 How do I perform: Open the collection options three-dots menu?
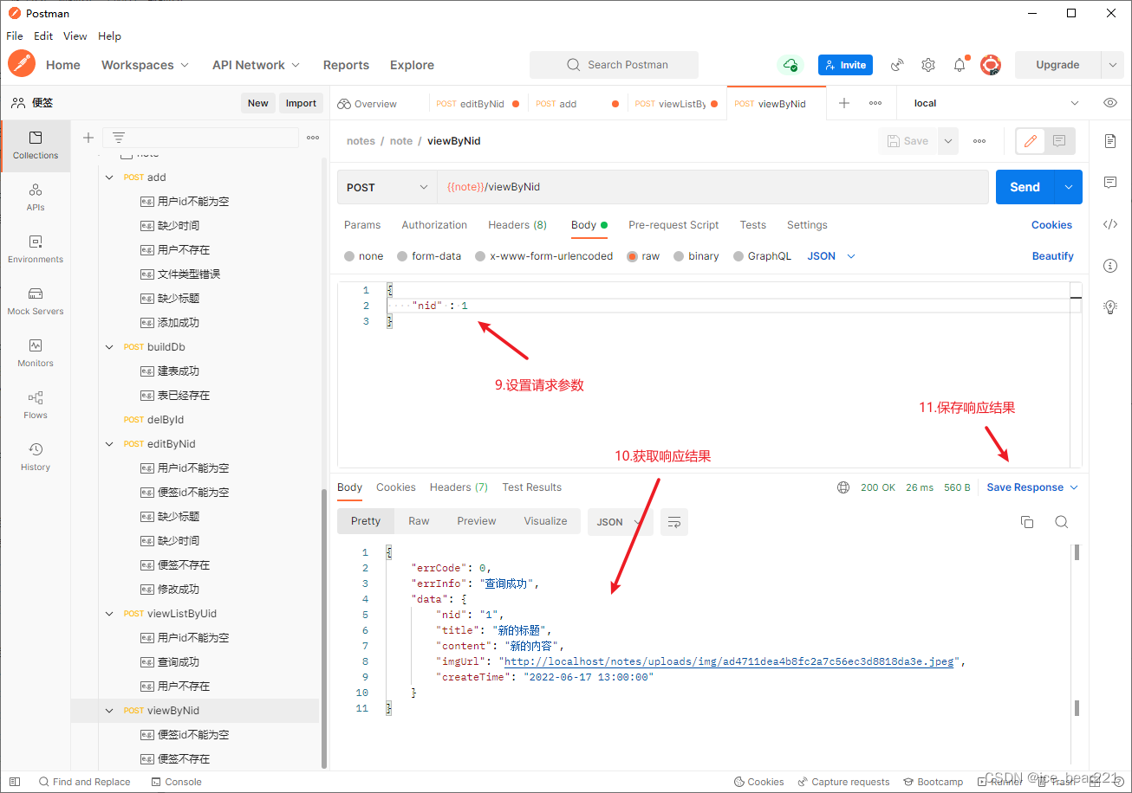coord(313,138)
